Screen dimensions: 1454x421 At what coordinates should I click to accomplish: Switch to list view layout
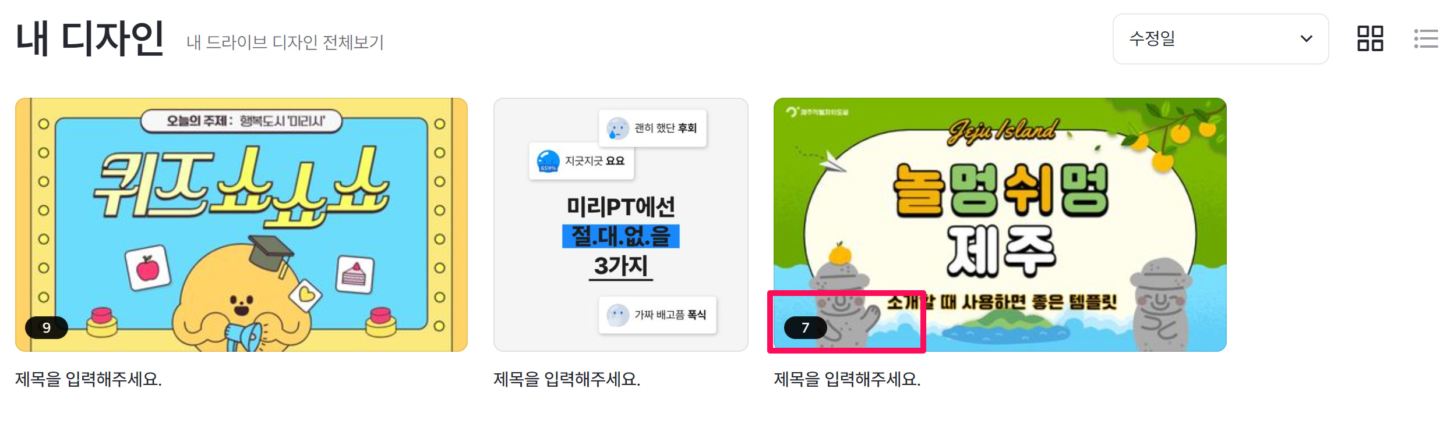pyautogui.click(x=1426, y=38)
